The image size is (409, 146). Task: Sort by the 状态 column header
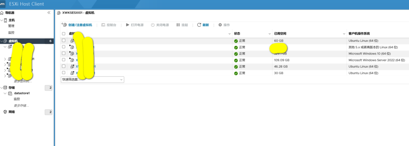tap(237, 34)
